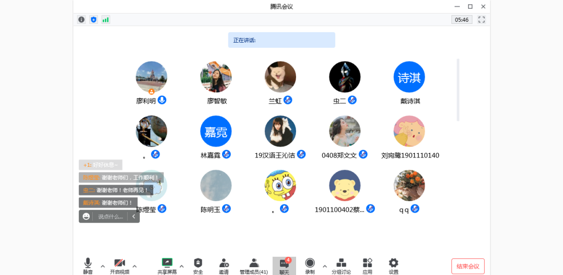Enter fullscreen using top-right expand icon

pos(481,20)
